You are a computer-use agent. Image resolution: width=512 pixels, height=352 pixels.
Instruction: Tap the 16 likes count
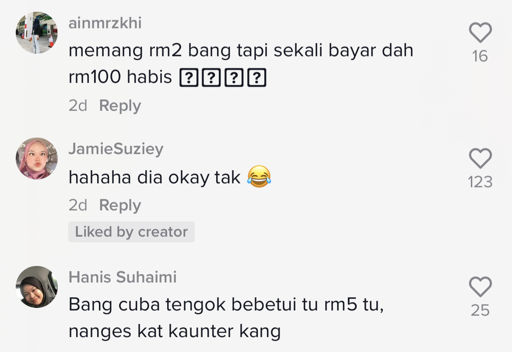(480, 56)
